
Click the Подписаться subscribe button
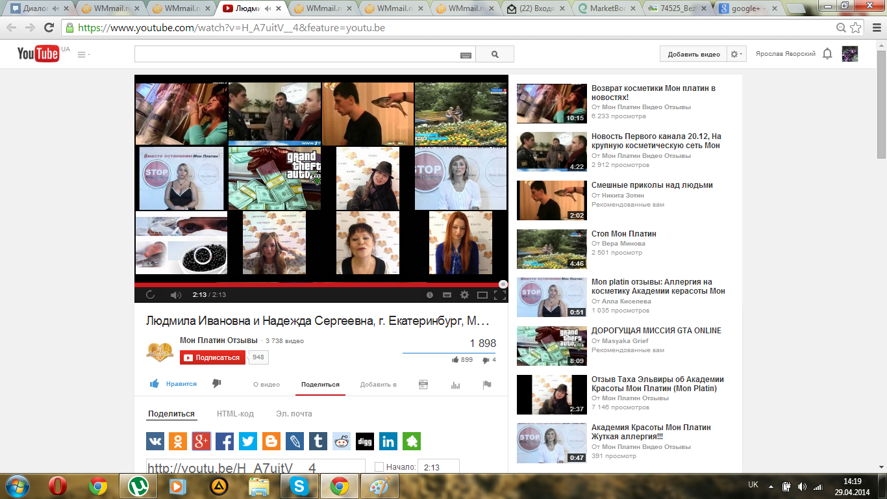coord(212,357)
